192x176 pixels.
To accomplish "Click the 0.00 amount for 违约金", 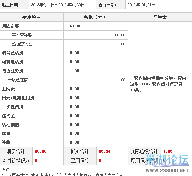I will [74, 116].
